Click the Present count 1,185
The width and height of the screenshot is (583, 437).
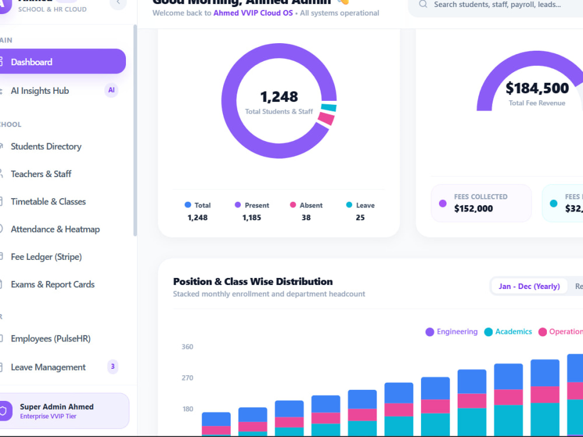pyautogui.click(x=252, y=218)
